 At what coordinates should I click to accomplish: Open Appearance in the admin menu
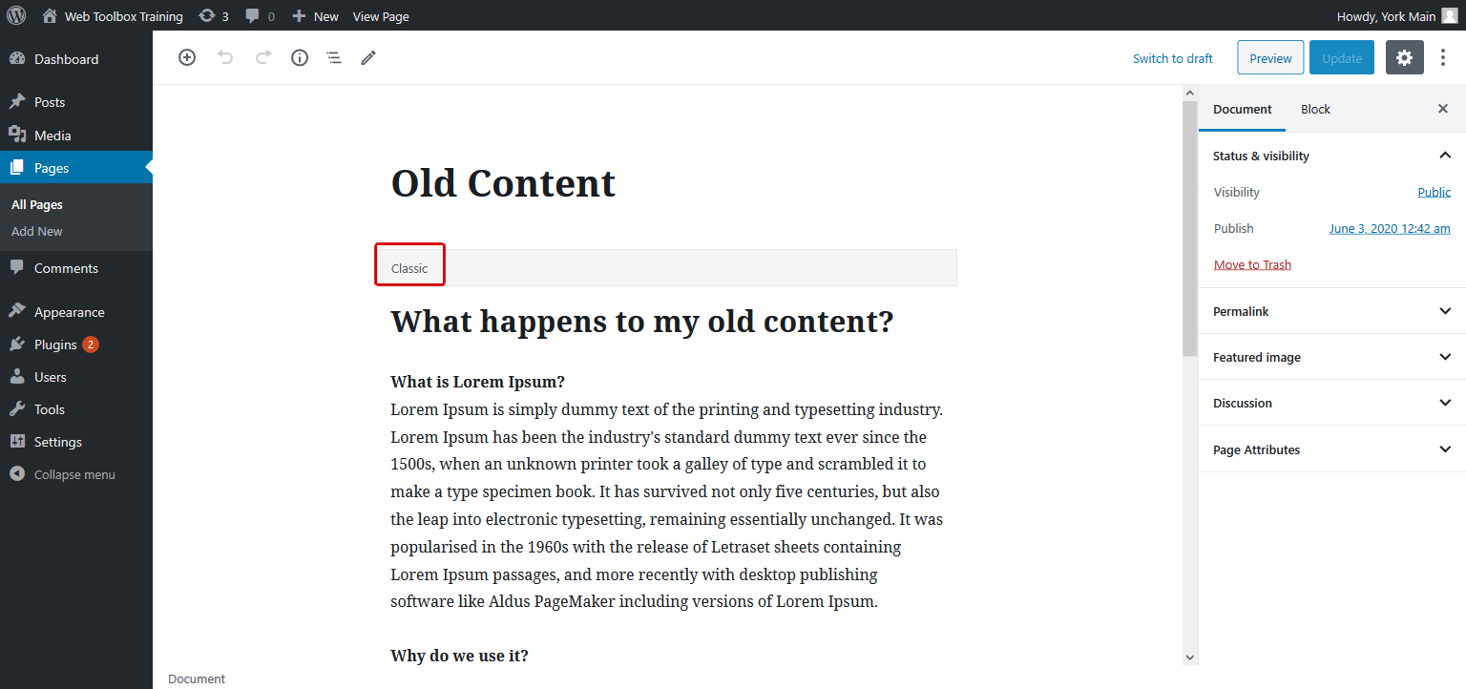tap(76, 312)
